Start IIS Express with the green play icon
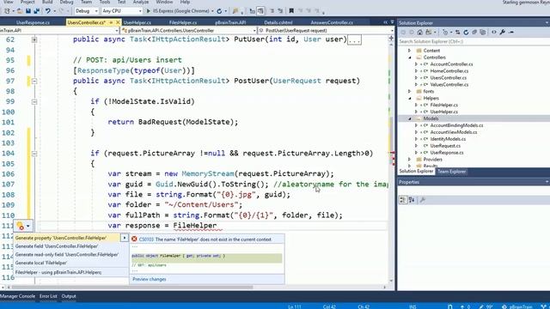Screen dimensions: 550x309 (x=148, y=11)
